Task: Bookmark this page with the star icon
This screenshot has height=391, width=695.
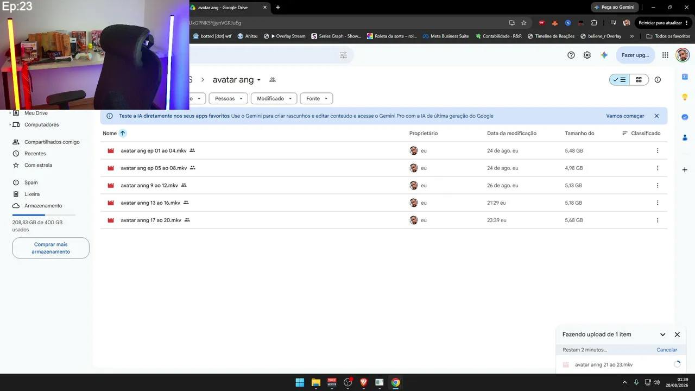Action: point(524,23)
